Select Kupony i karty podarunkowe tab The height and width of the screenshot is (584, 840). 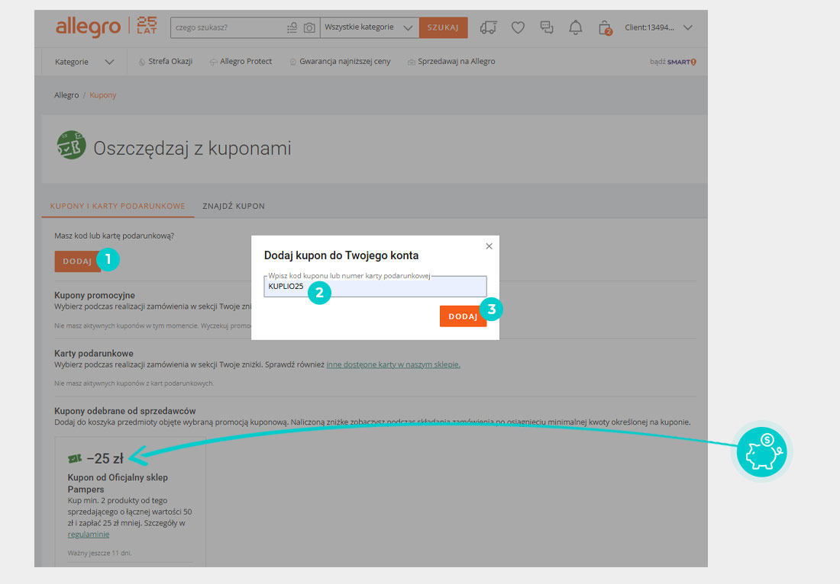[x=118, y=206]
